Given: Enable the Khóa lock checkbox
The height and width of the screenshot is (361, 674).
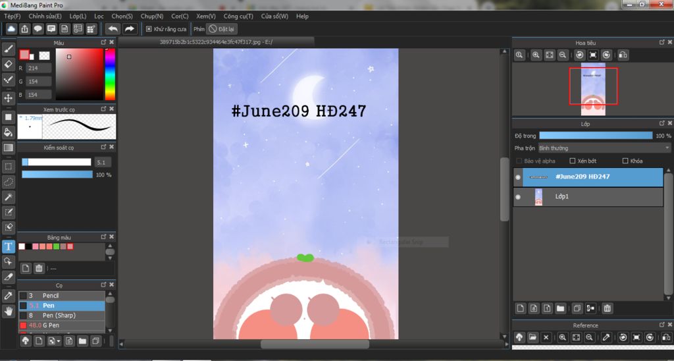Looking at the screenshot, I should pyautogui.click(x=625, y=161).
